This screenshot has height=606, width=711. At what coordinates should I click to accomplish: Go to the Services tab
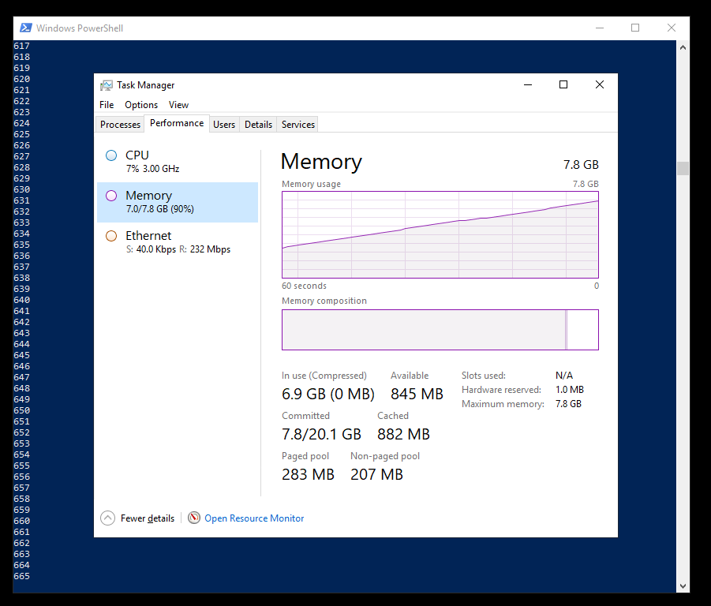[x=298, y=124]
